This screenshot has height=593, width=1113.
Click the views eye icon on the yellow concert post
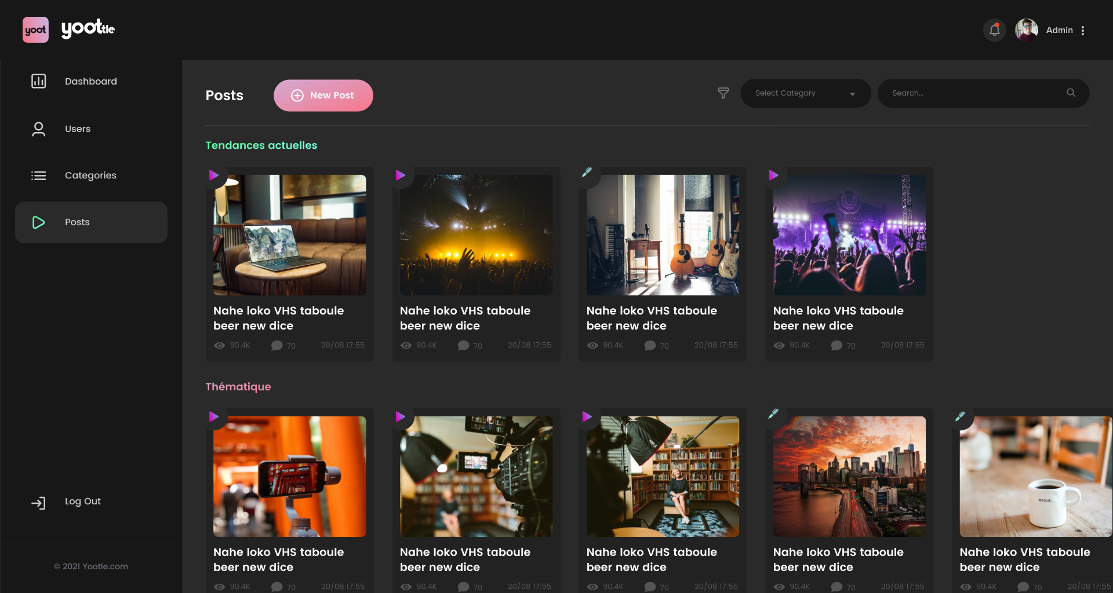pos(406,346)
